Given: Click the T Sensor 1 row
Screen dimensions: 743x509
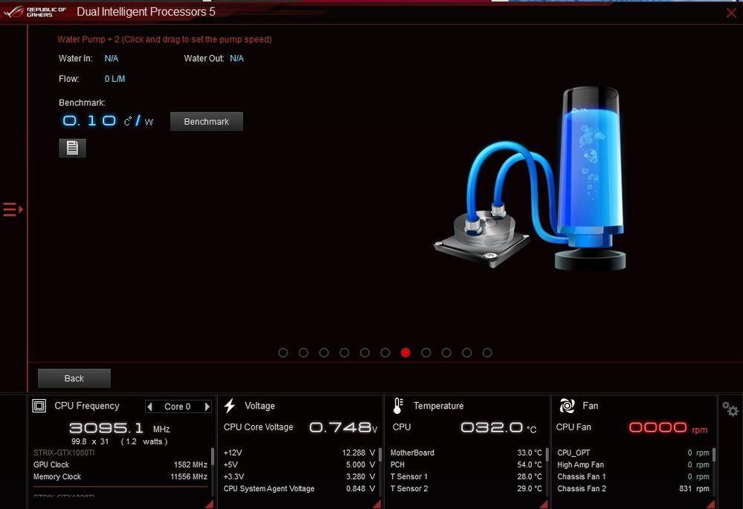Looking at the screenshot, I should point(466,477).
